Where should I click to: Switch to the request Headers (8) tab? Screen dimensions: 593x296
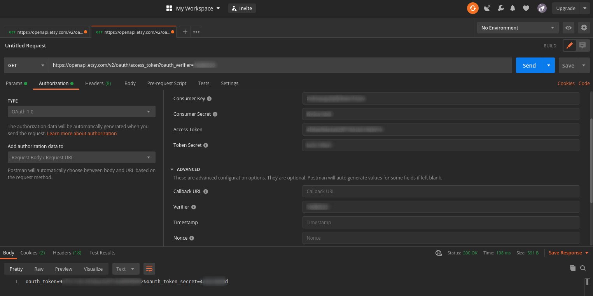click(98, 83)
